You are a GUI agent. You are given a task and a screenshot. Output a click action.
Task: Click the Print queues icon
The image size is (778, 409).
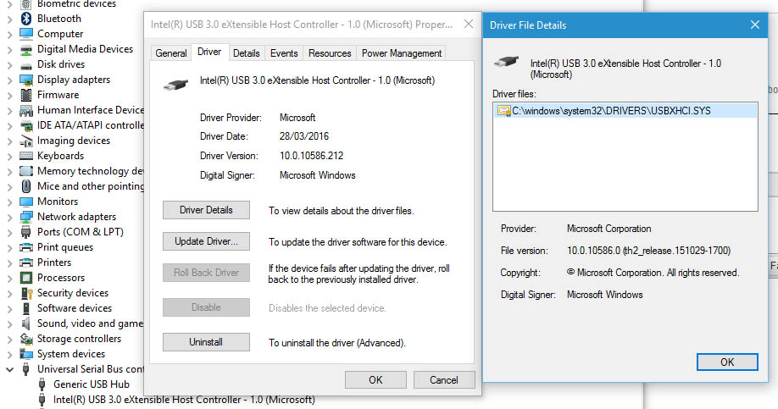point(25,247)
